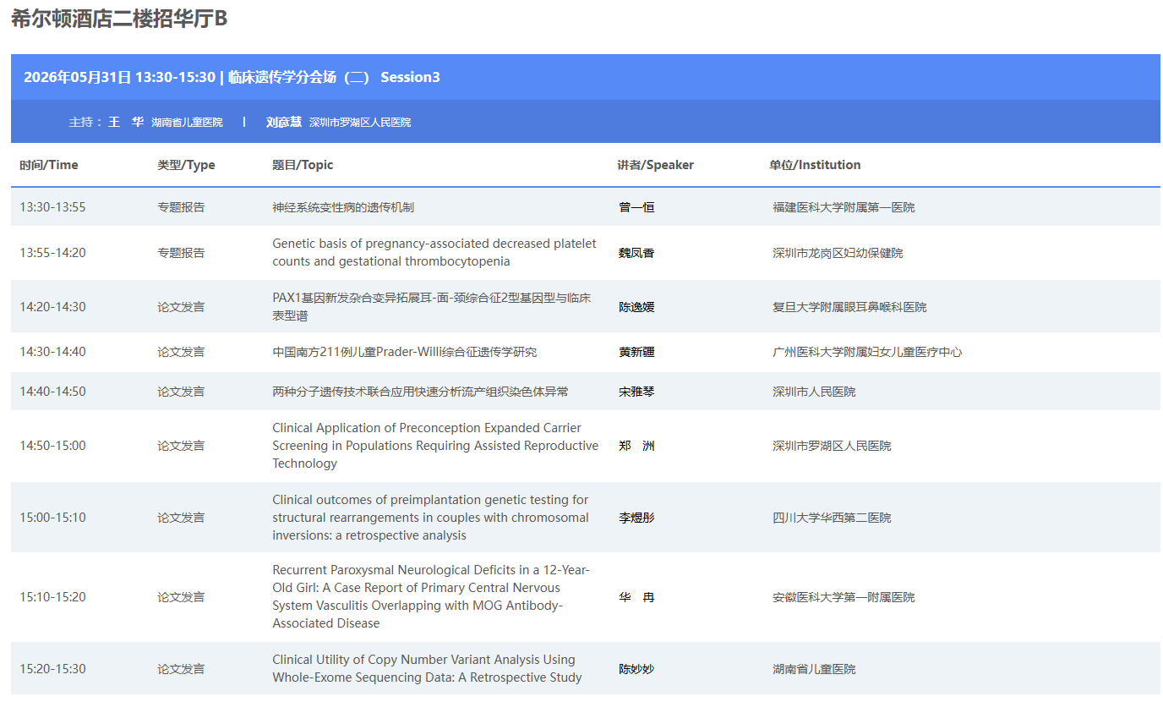Screen dimensions: 1163x702
Task: Click institution 四川大学华西第二医院
Action: pos(832,518)
